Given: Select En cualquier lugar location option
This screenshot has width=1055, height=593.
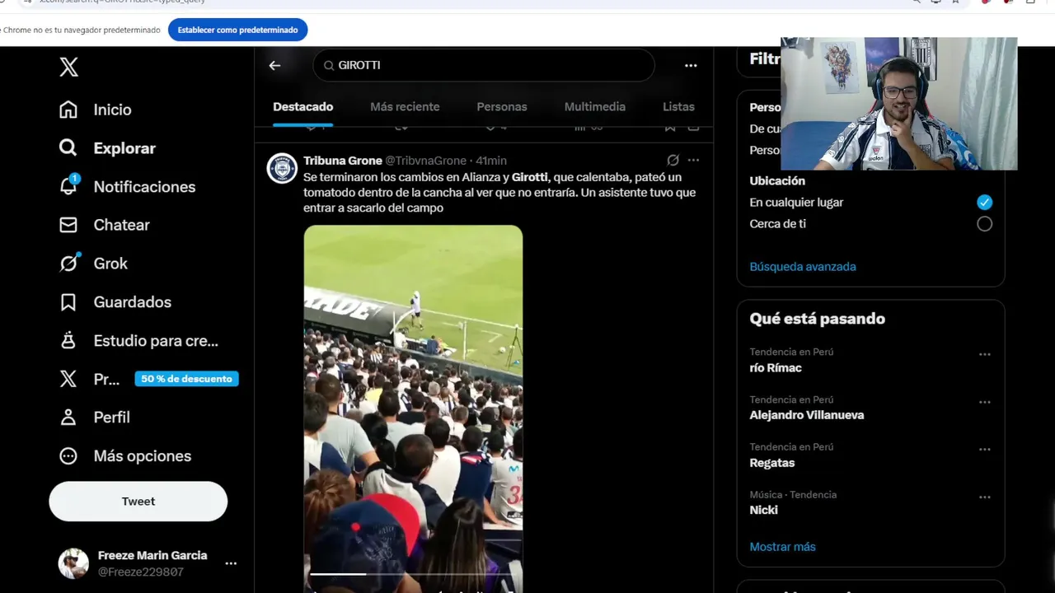Looking at the screenshot, I should (984, 202).
